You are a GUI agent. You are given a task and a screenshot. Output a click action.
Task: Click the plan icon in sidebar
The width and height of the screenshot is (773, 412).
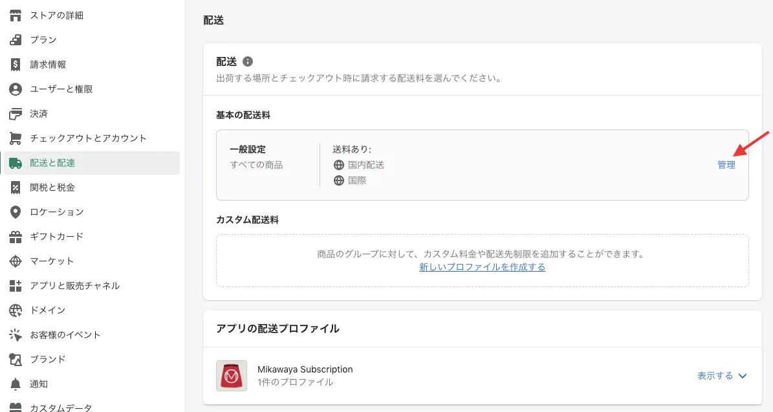pos(16,39)
